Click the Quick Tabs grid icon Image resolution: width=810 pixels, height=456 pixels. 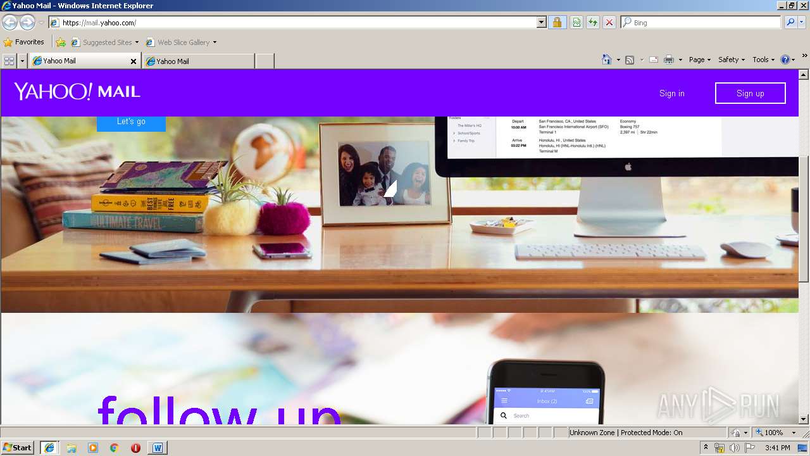pos(9,61)
